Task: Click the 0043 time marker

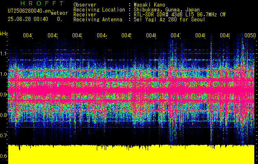Action: [78, 35]
